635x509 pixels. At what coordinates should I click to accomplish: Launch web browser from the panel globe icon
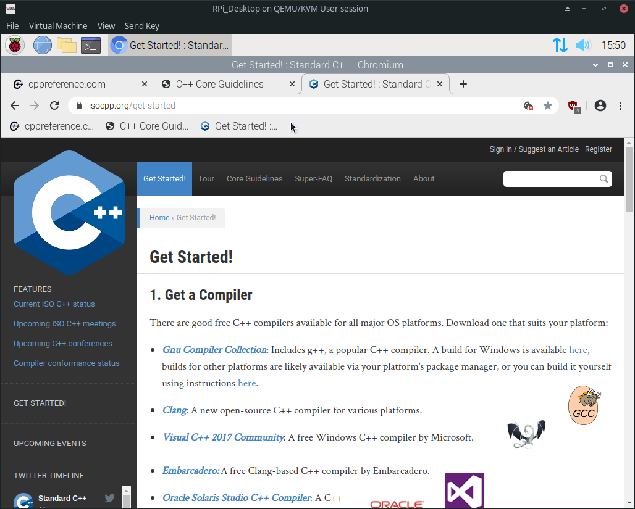pyautogui.click(x=43, y=45)
